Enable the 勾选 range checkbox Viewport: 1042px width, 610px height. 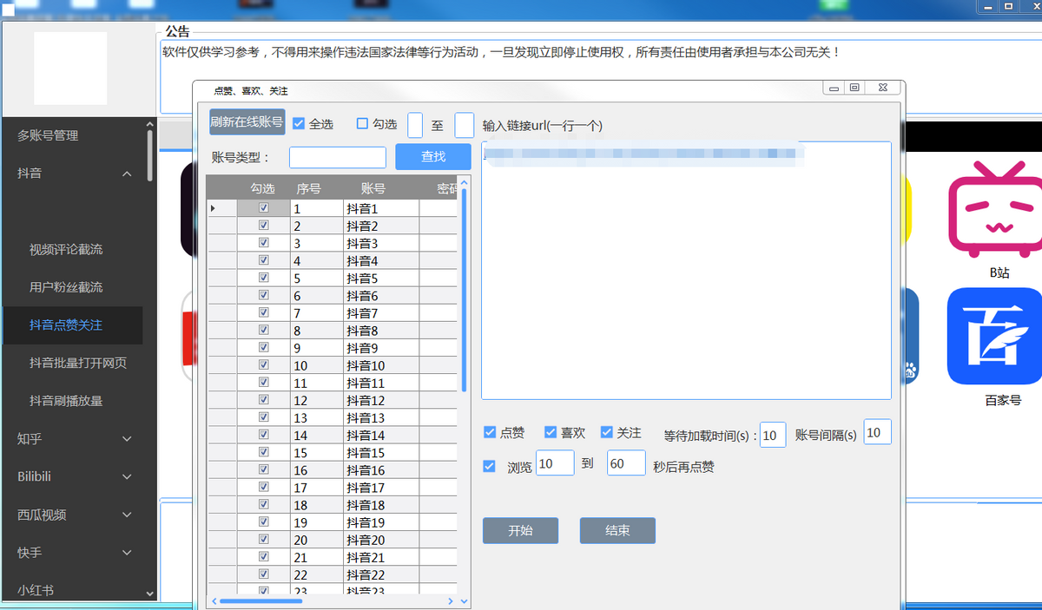pyautogui.click(x=363, y=124)
